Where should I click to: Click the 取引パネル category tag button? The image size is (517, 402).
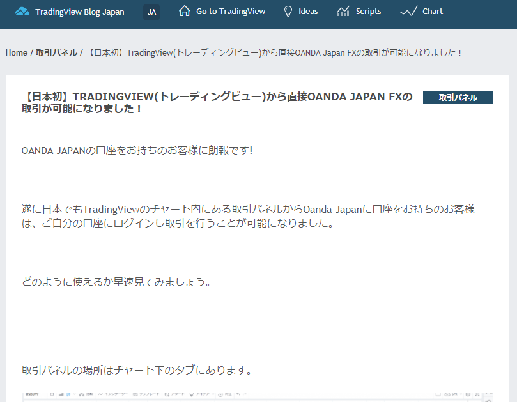(458, 98)
